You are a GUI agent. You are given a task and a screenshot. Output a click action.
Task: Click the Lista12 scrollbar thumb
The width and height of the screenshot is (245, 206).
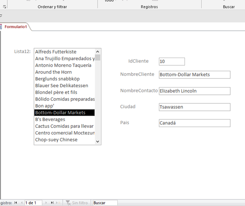coord(98,57)
